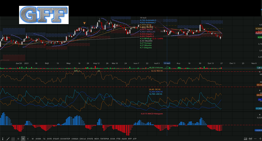The height and width of the screenshot is (141, 262).
Task: Load the ΜΟΗ chart
Action: 97,139
